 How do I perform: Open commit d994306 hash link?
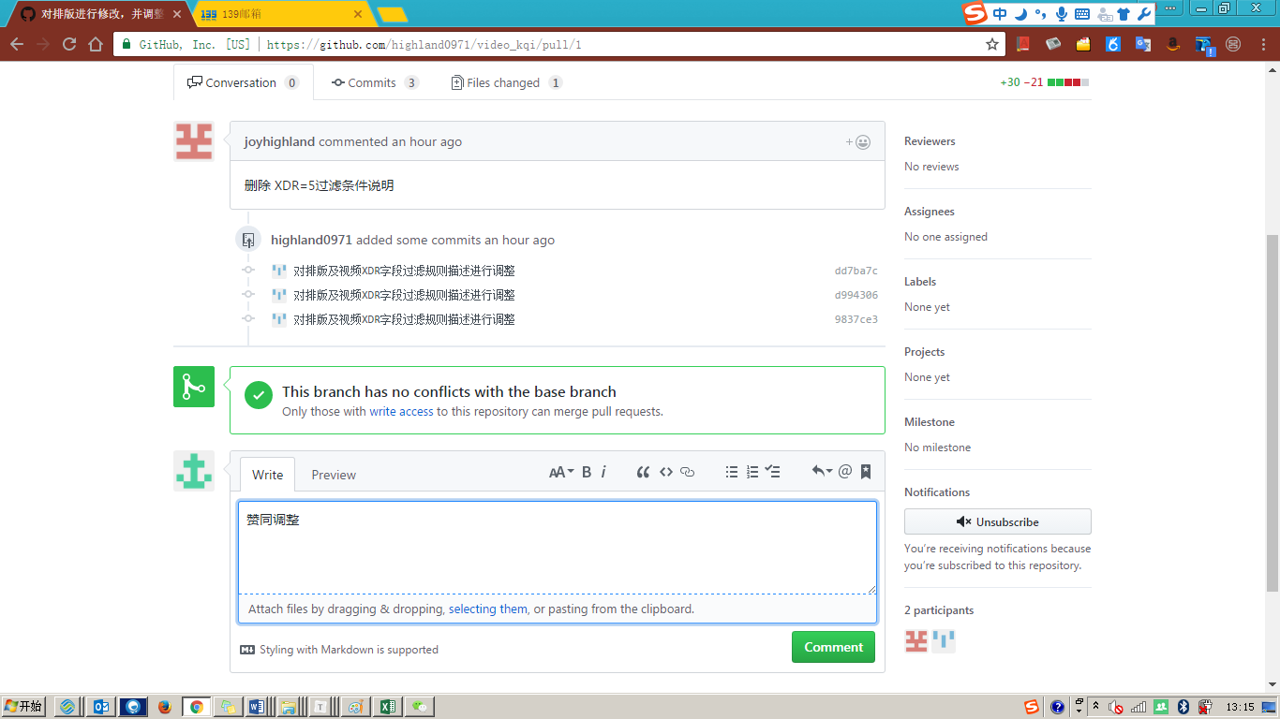(856, 295)
